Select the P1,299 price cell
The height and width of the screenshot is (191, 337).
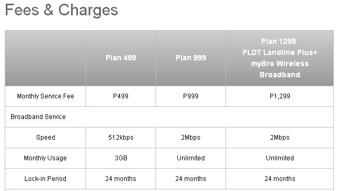click(x=280, y=96)
